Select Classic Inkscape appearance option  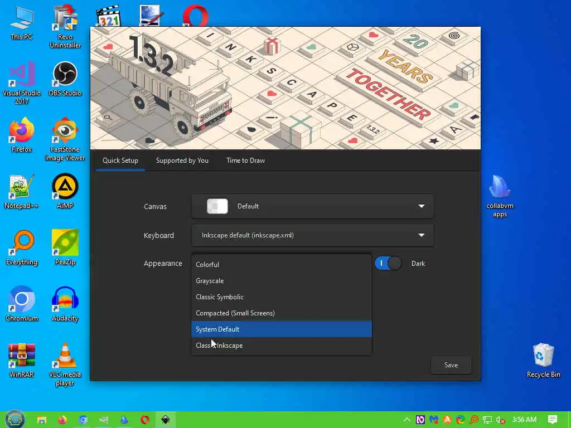tap(282, 345)
